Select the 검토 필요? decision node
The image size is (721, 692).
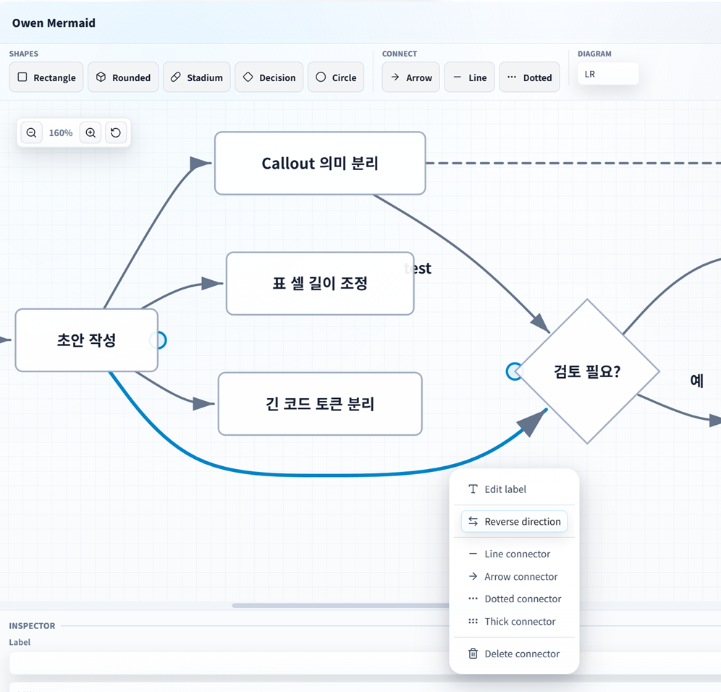(587, 371)
